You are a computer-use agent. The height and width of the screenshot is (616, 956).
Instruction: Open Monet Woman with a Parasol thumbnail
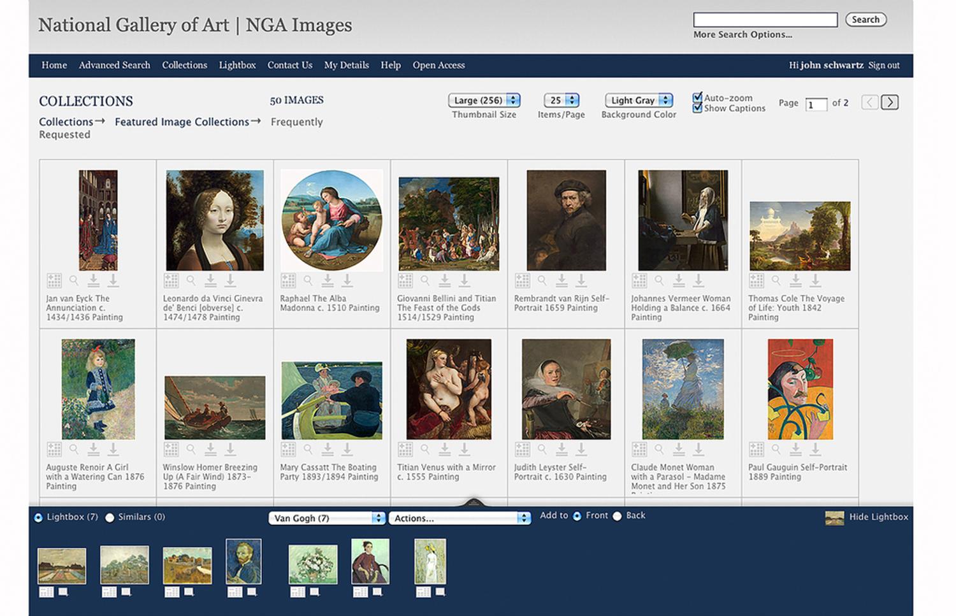click(x=683, y=389)
